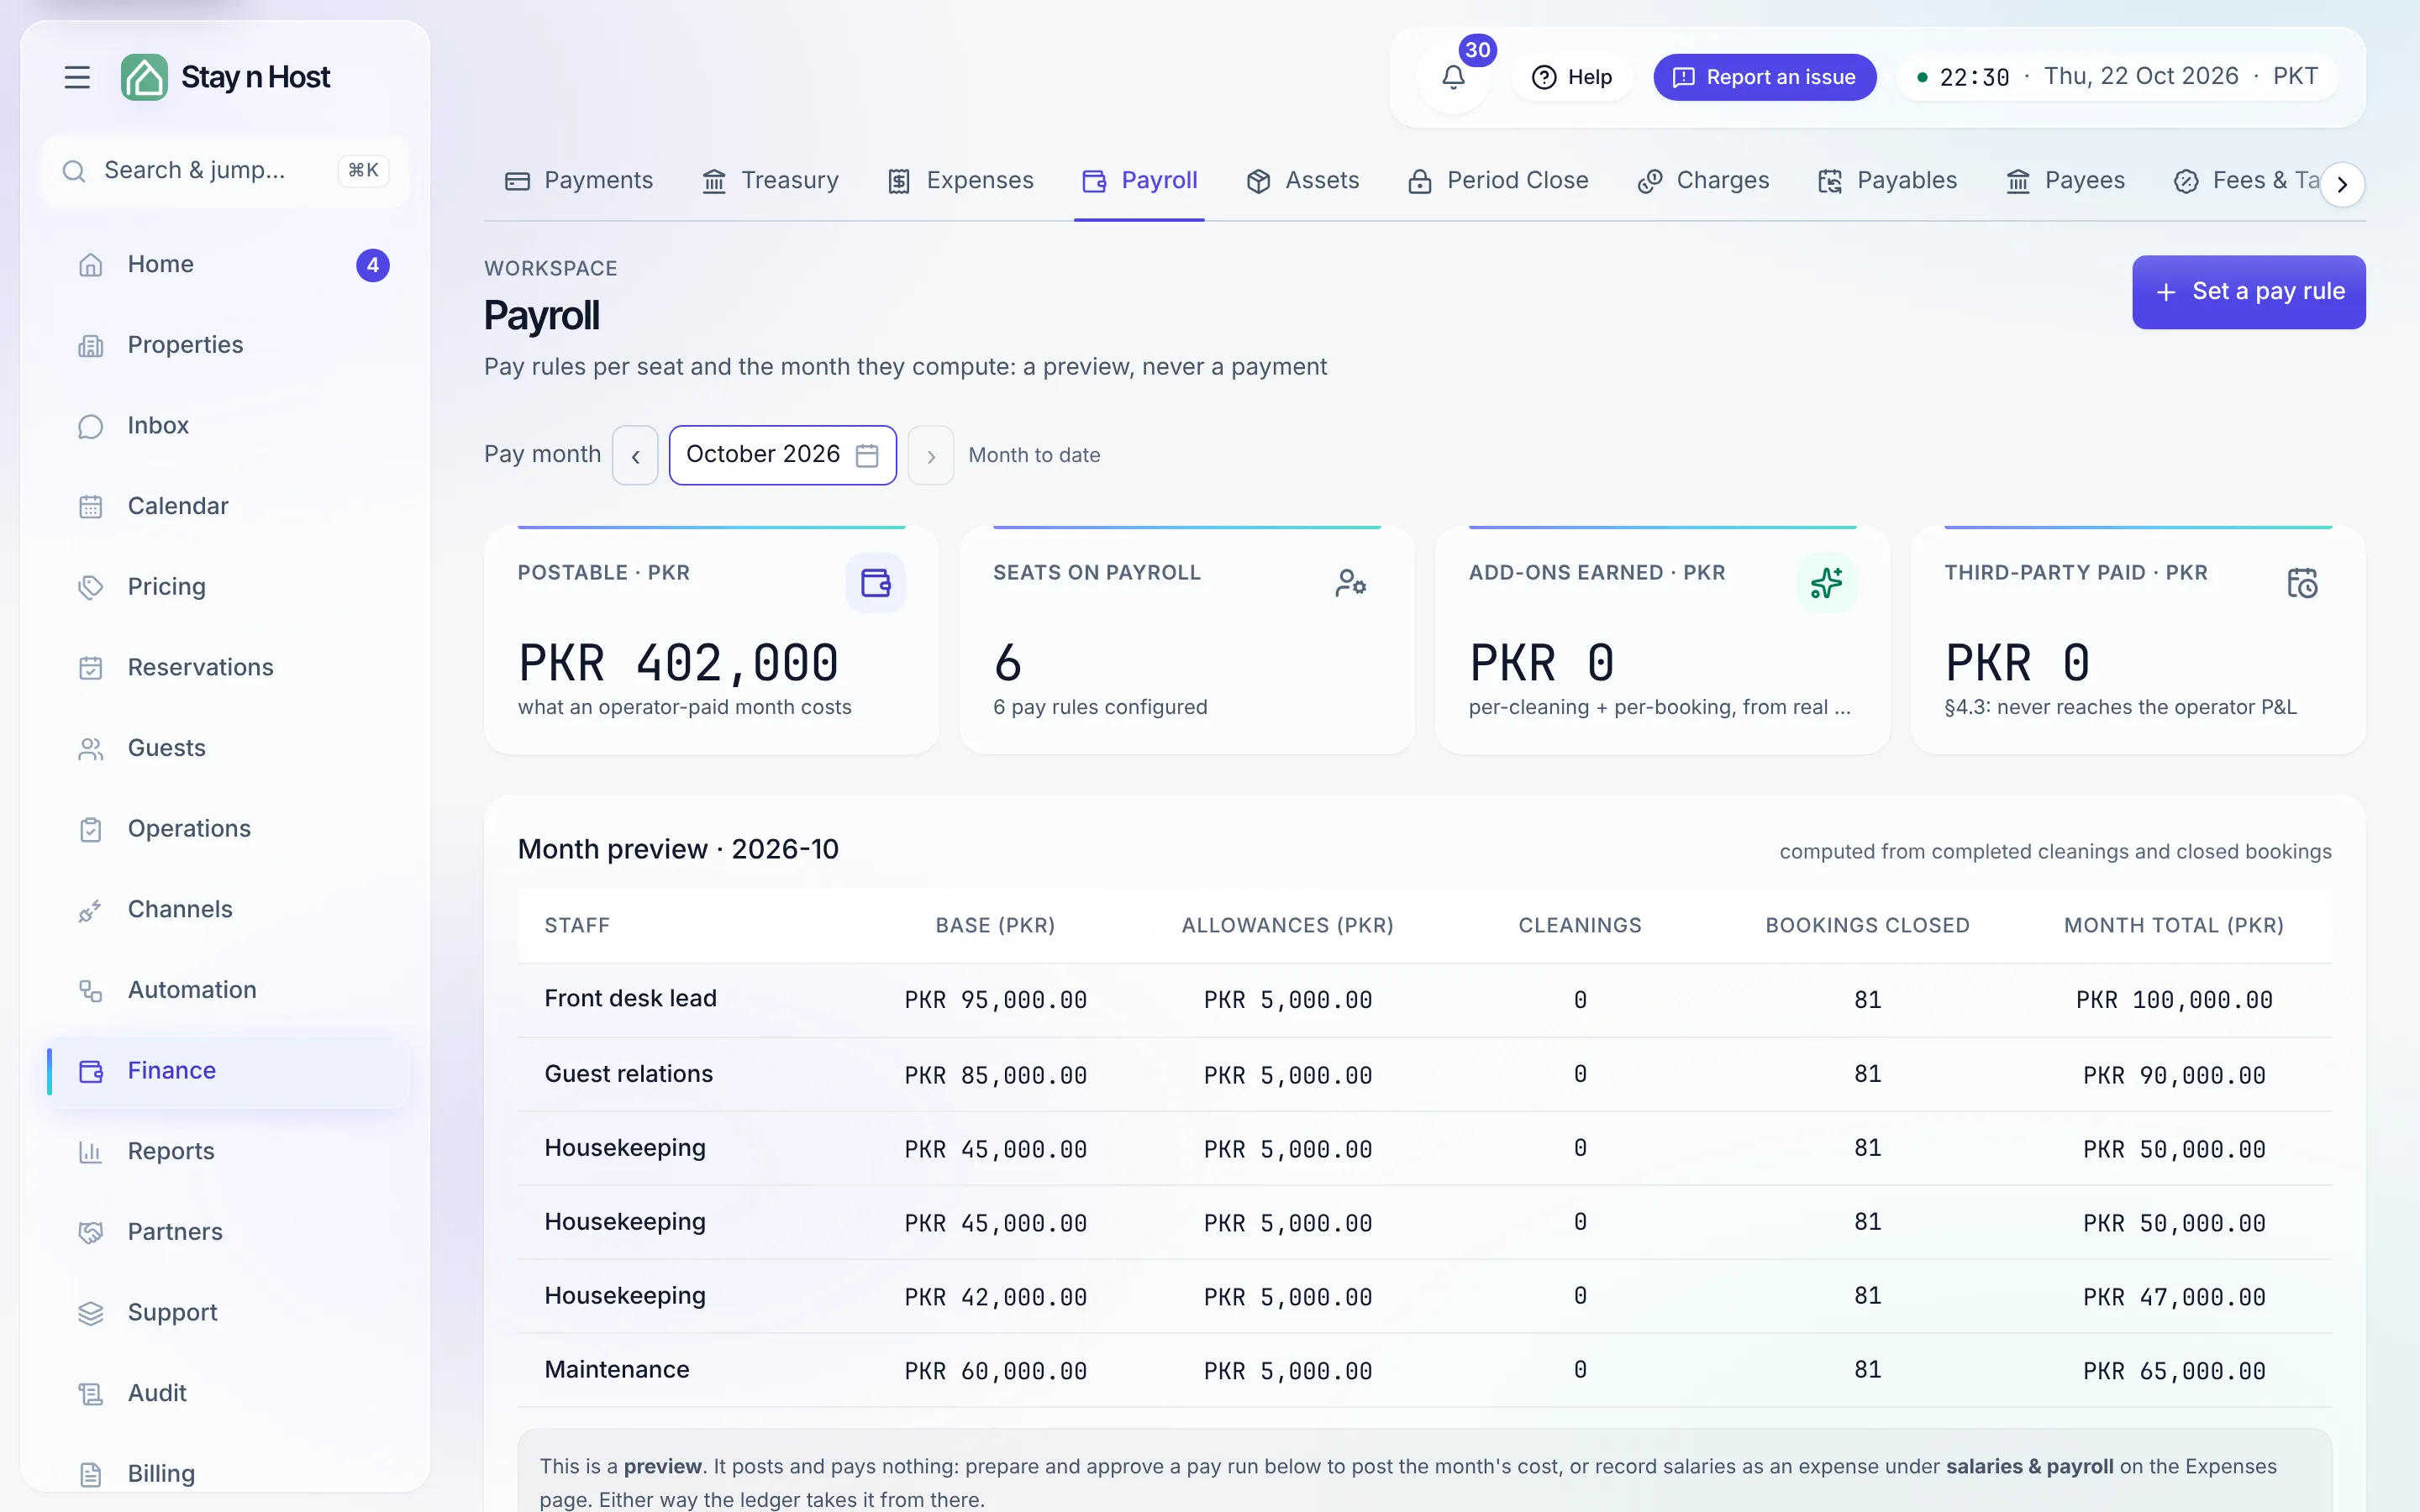This screenshot has width=2420, height=1512.
Task: Open the notifications bell
Action: 1453,77
